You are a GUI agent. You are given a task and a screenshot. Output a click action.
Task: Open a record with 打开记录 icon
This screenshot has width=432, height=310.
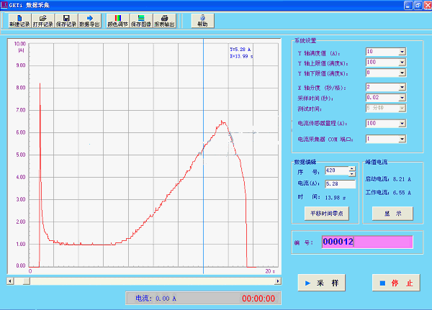[44, 21]
